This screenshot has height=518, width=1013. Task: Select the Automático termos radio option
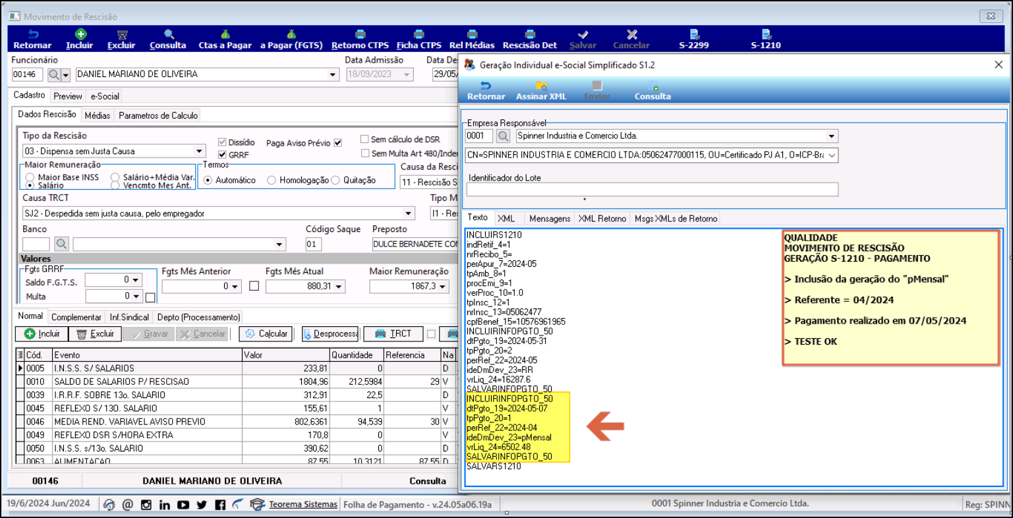208,180
